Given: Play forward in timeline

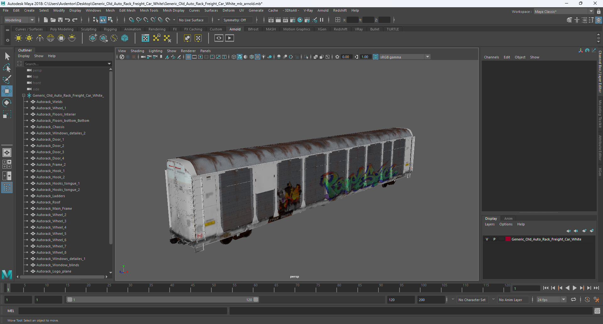Looking at the screenshot, I should [x=574, y=288].
